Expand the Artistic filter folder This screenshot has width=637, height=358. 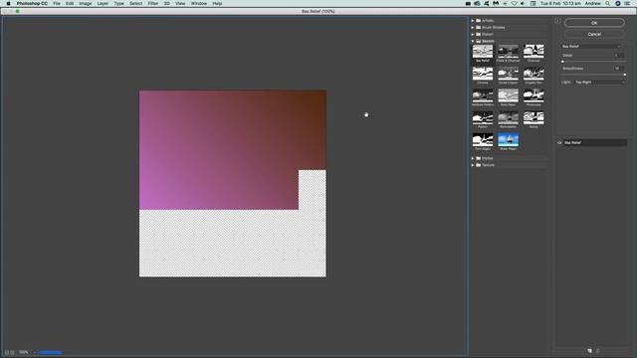pyautogui.click(x=473, y=20)
